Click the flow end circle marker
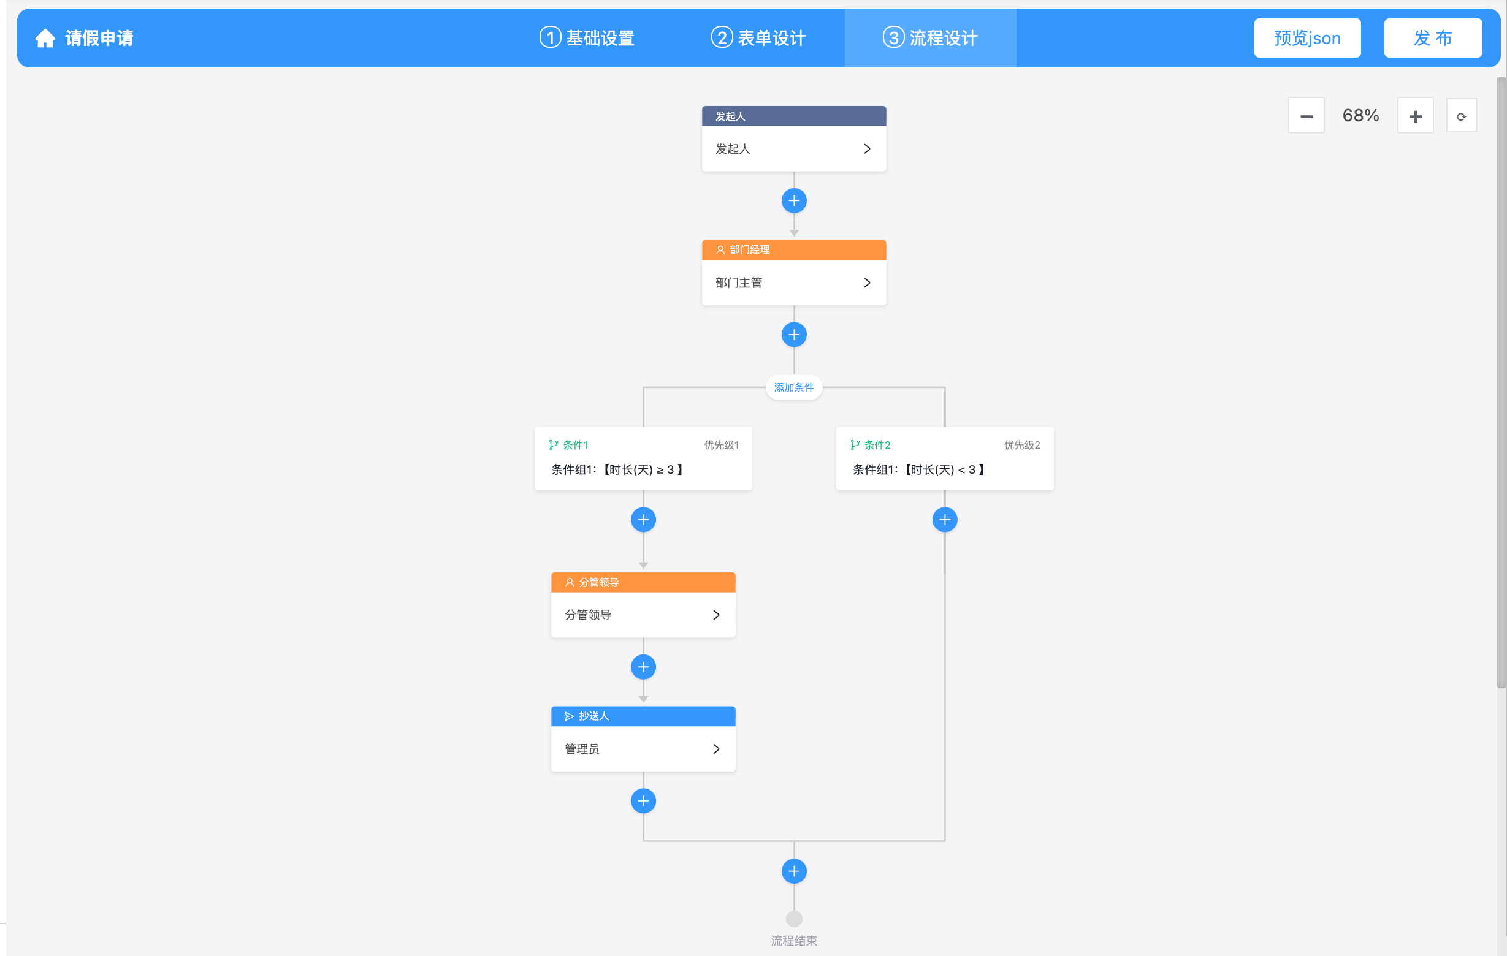Image resolution: width=1507 pixels, height=956 pixels. 793,919
